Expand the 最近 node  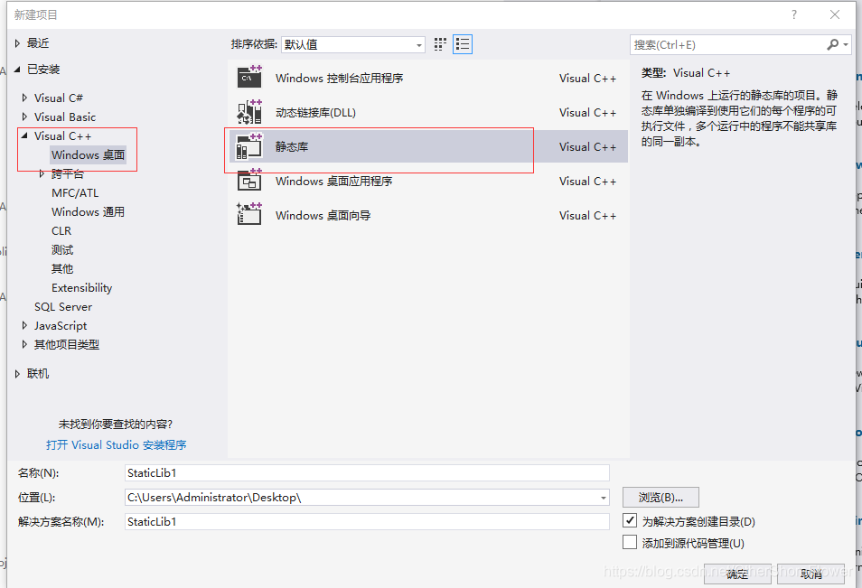pyautogui.click(x=17, y=43)
